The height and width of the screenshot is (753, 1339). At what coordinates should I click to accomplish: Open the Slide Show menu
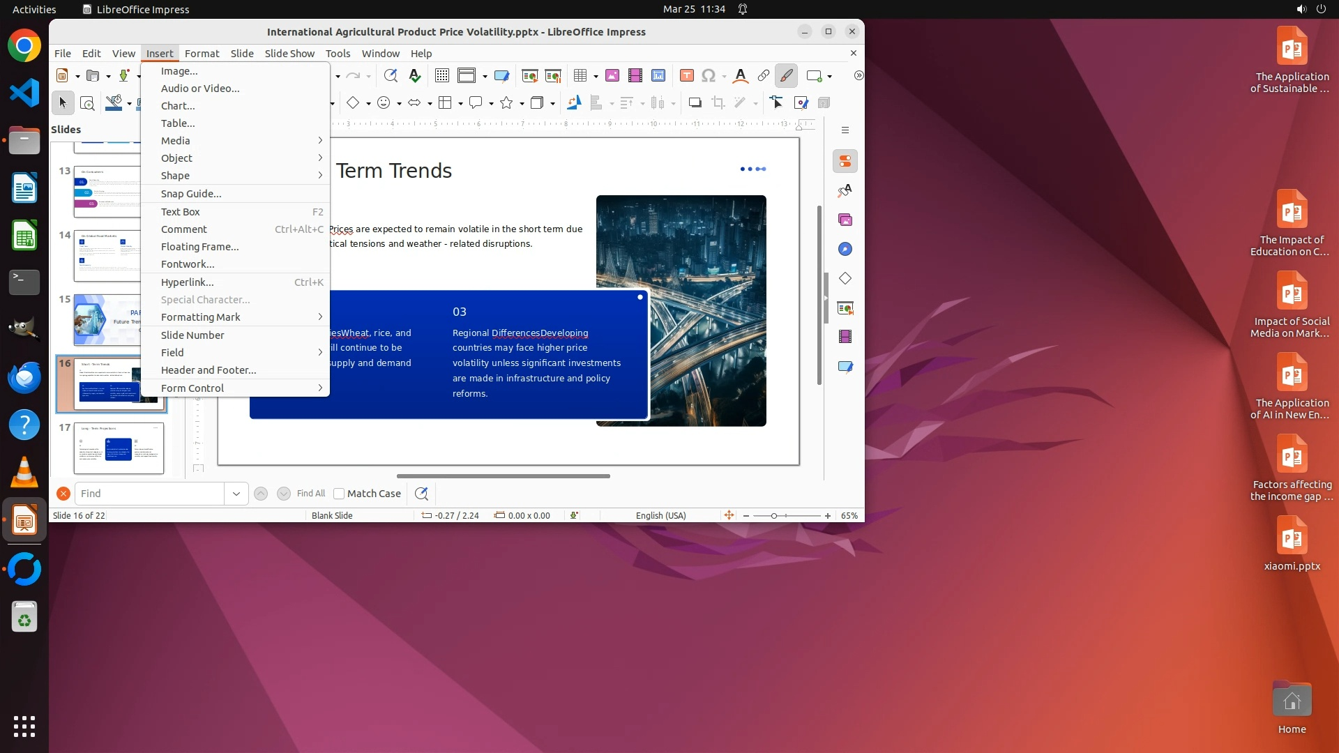[x=289, y=54]
